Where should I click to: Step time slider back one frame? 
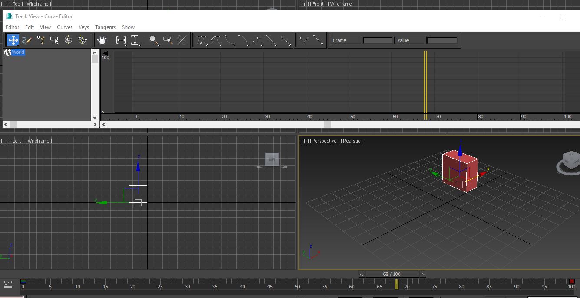coord(362,274)
